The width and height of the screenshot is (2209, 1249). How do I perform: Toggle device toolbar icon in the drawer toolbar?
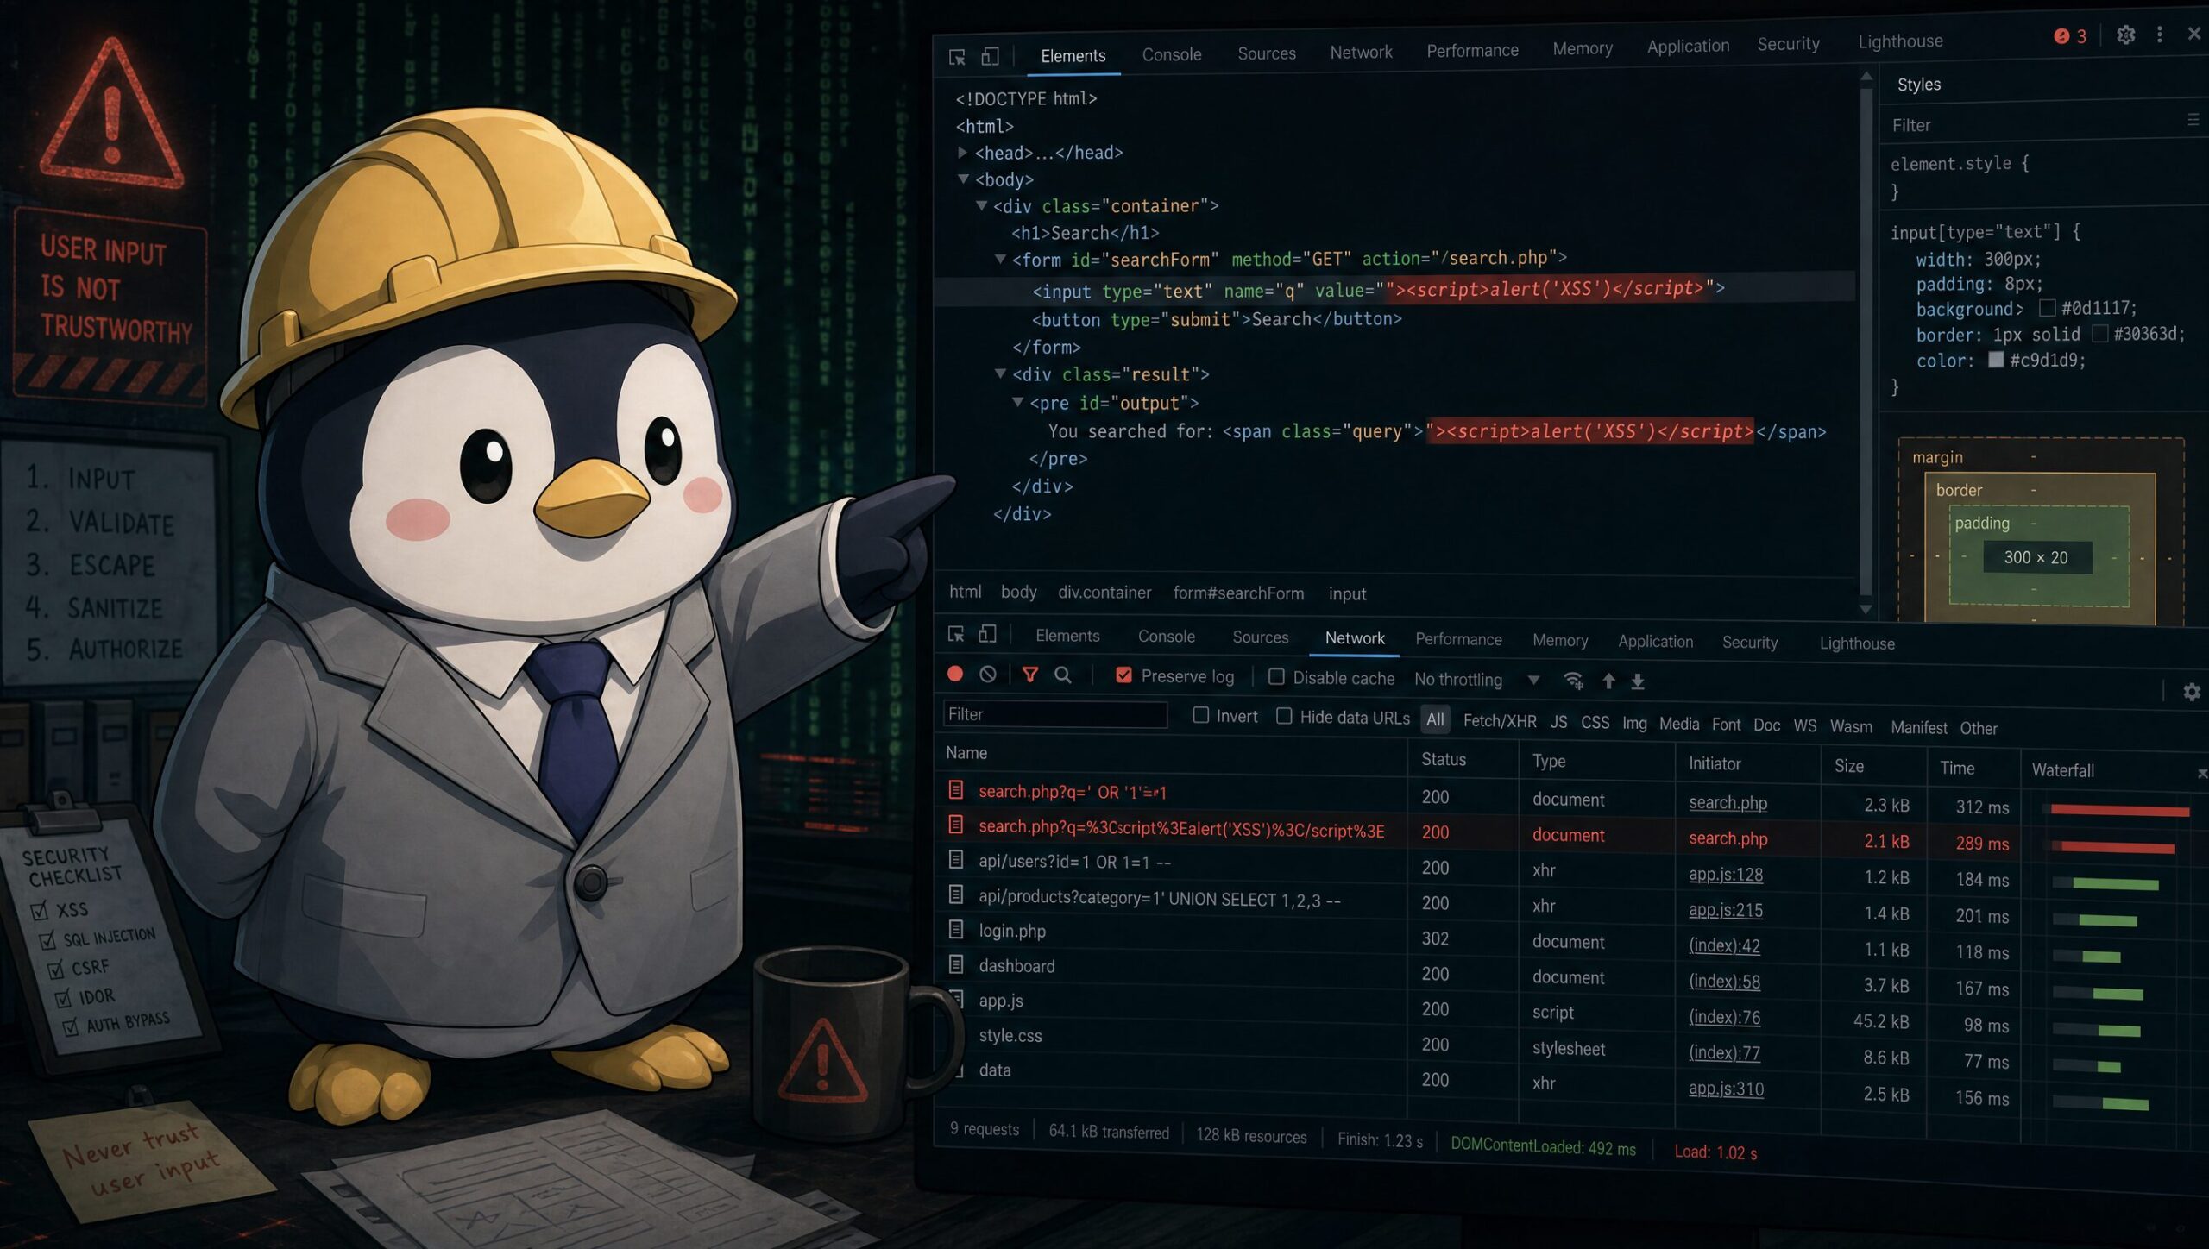tap(987, 634)
